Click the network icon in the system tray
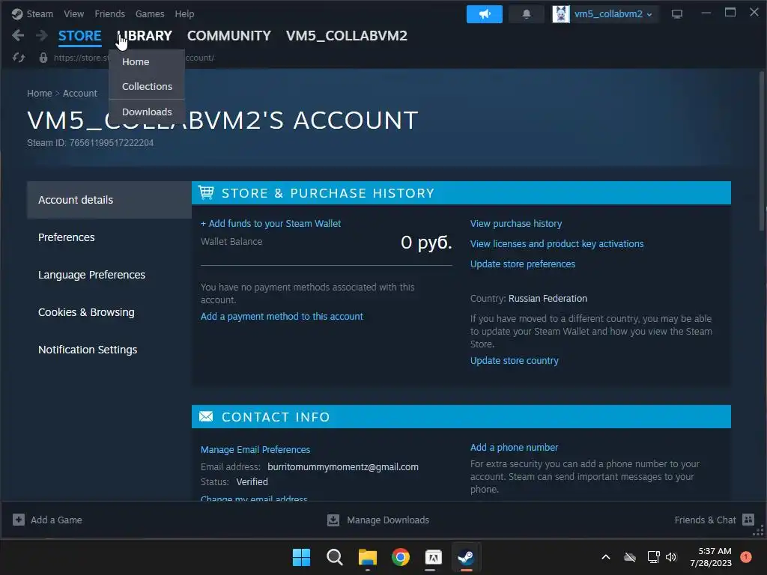 tap(653, 557)
